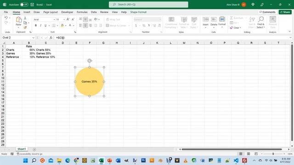Screen dimensions: 294x165
Task: Switch to the Formulas tab
Action: pos(82,12)
